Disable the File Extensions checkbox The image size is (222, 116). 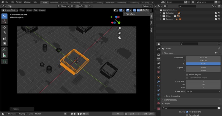coord(187,112)
